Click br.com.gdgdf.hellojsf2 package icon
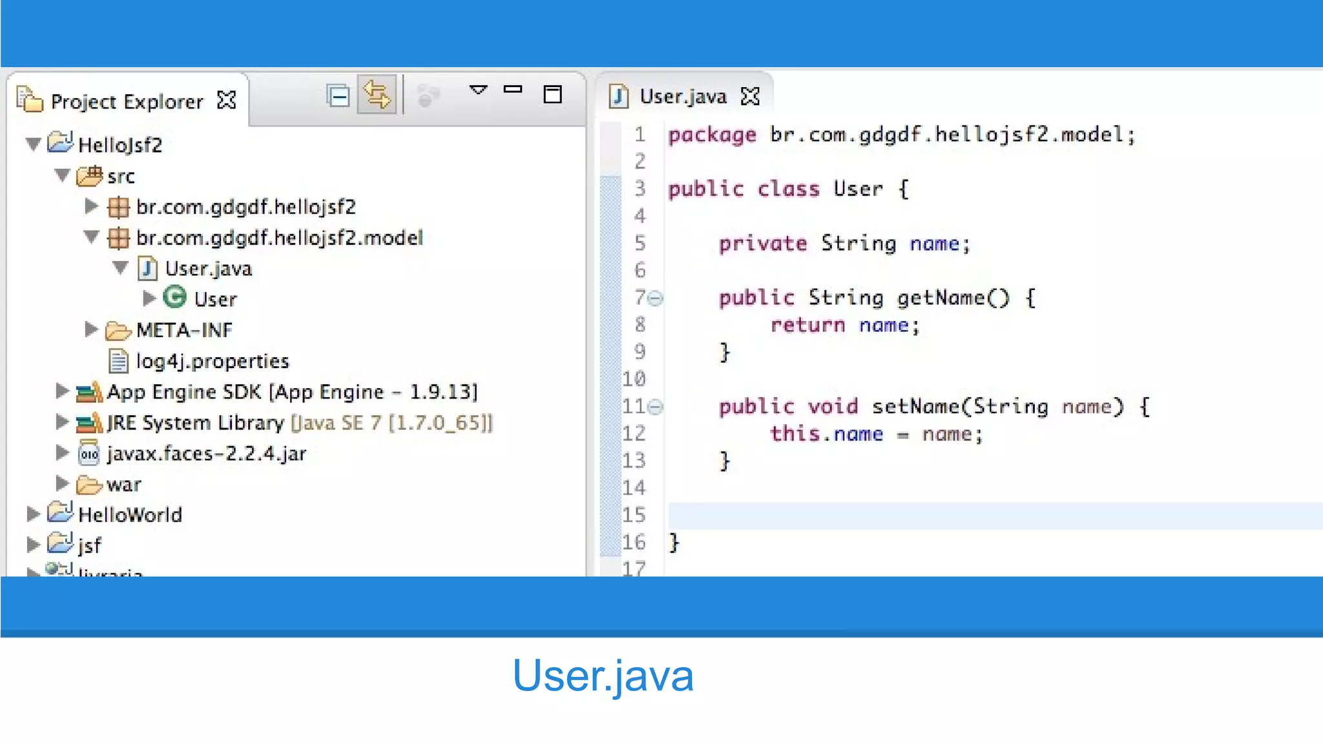Image resolution: width=1323 pixels, height=744 pixels. [118, 207]
